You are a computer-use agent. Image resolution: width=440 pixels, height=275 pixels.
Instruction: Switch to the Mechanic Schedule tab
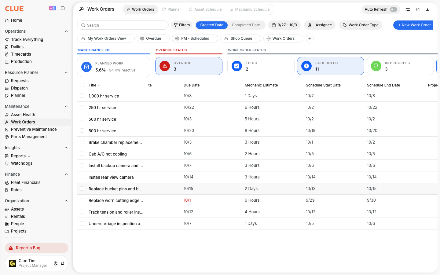250,9
